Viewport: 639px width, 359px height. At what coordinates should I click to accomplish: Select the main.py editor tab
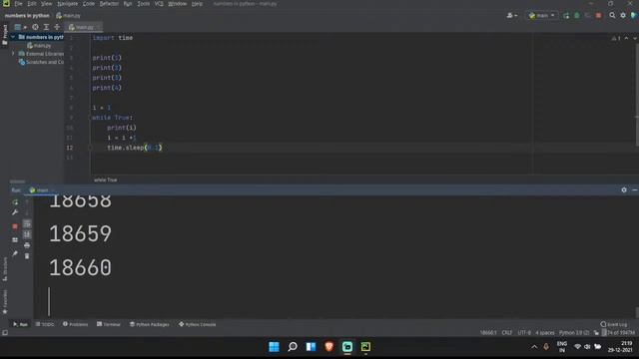pyautogui.click(x=84, y=27)
